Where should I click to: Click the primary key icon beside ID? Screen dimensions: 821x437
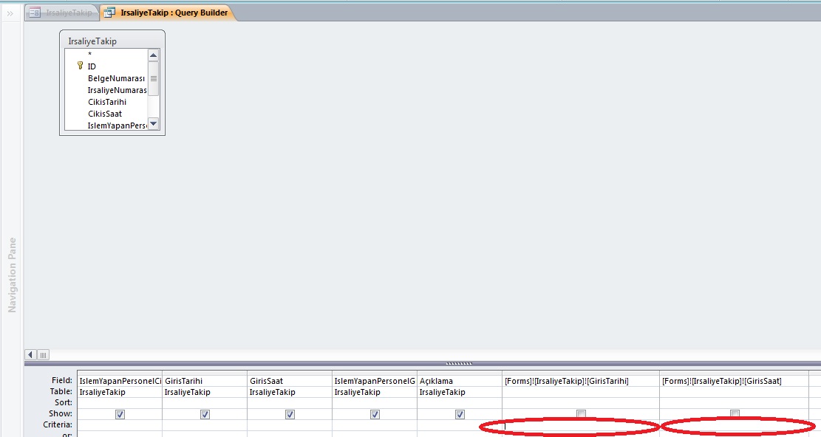click(x=80, y=66)
